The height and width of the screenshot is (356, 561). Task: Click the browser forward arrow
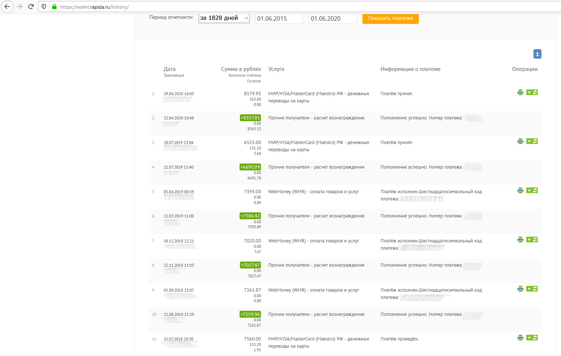pos(20,7)
